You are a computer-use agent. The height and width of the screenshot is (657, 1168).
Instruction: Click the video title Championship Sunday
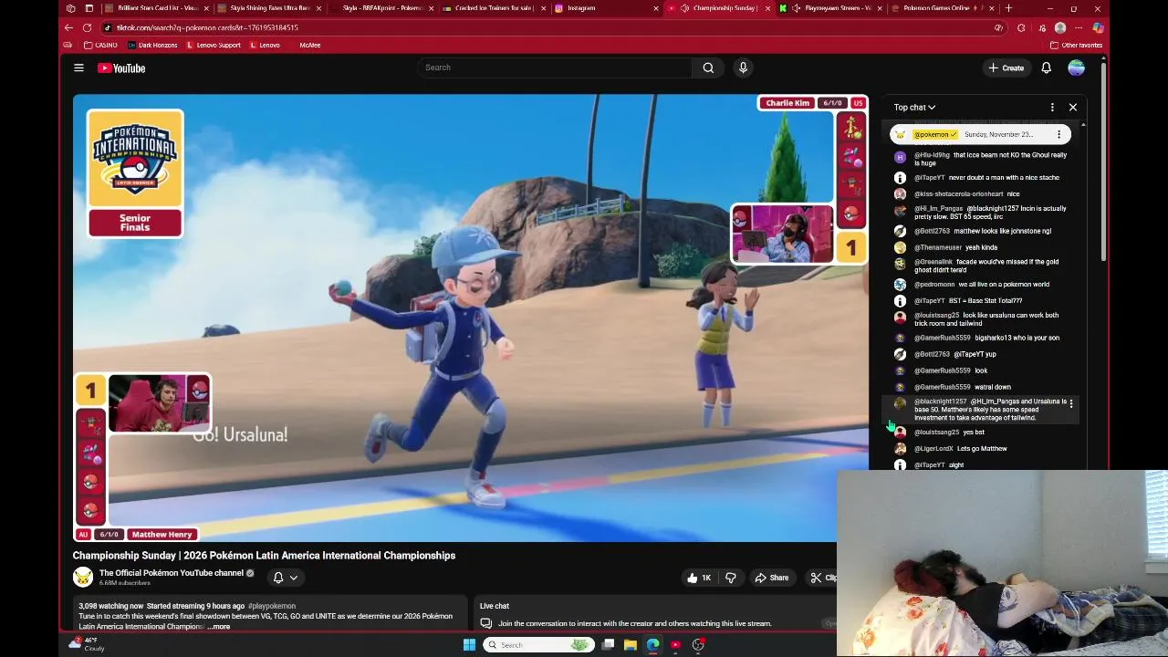[264, 555]
